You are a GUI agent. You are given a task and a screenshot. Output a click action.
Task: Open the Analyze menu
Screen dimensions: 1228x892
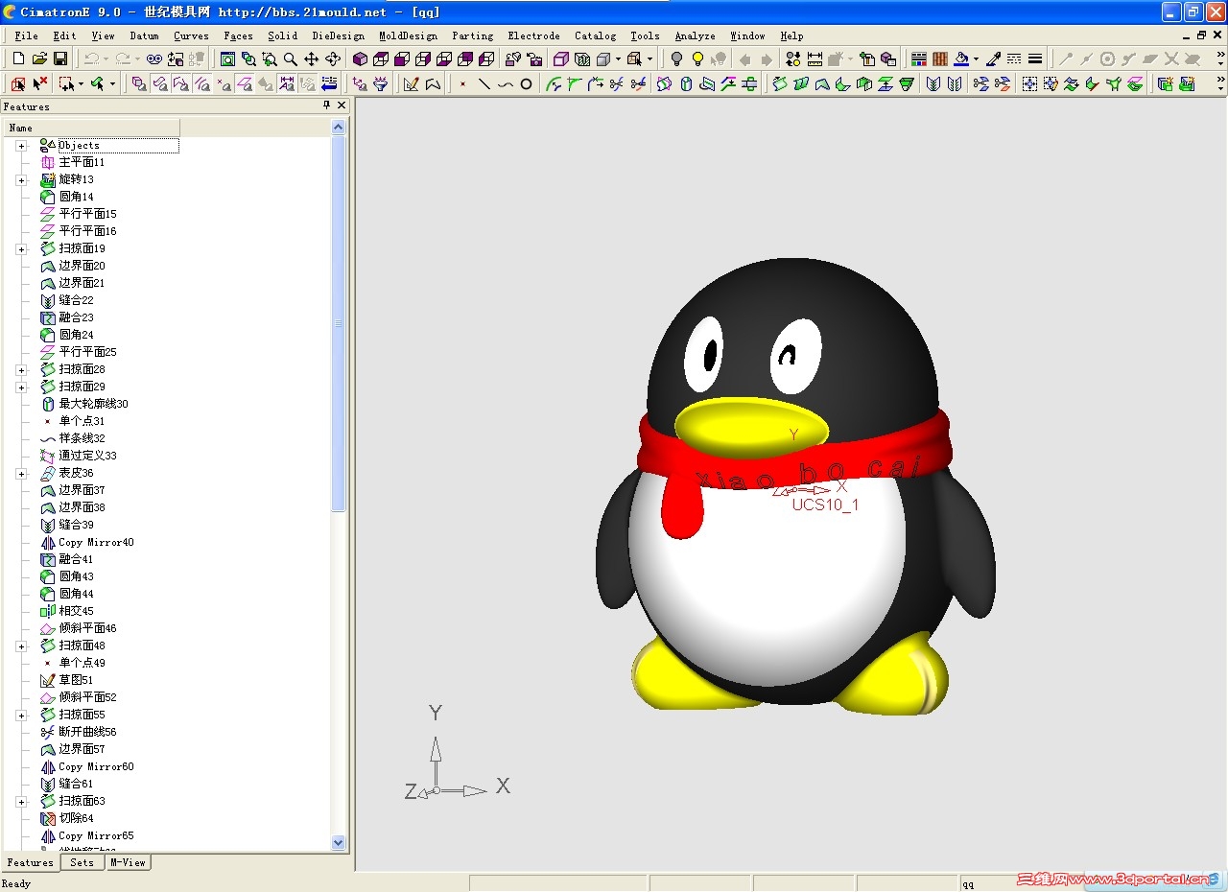point(695,35)
